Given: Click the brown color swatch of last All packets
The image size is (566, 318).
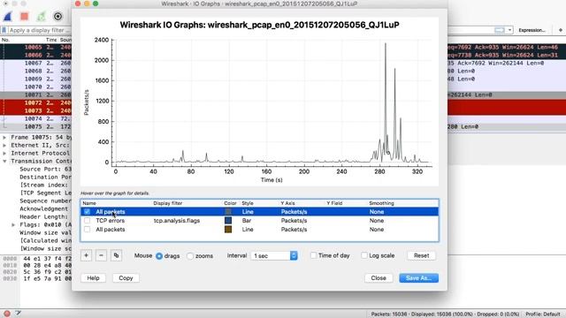Looking at the screenshot, I should click(x=228, y=230).
